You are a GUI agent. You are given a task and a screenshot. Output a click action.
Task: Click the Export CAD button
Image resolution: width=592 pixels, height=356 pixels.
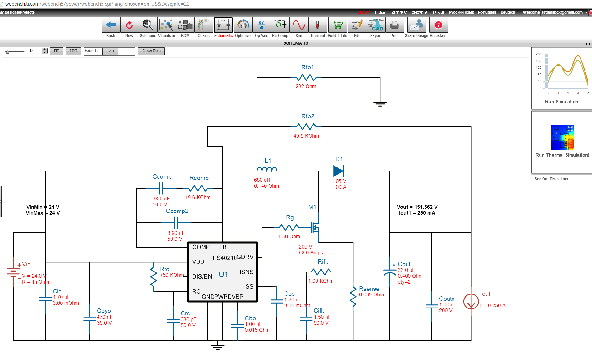(x=110, y=51)
